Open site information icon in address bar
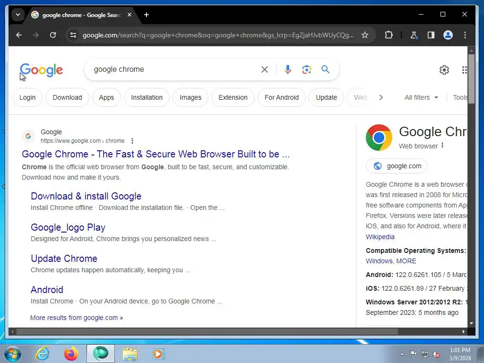The height and width of the screenshot is (363, 484). pyautogui.click(x=73, y=35)
